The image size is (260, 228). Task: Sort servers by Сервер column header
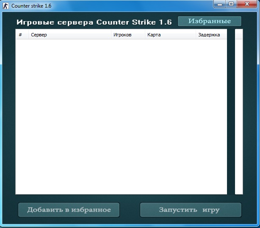(x=70, y=35)
